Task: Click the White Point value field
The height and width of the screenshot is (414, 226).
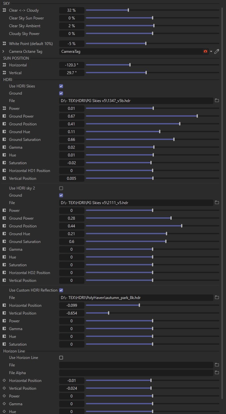Action: (x=71, y=44)
